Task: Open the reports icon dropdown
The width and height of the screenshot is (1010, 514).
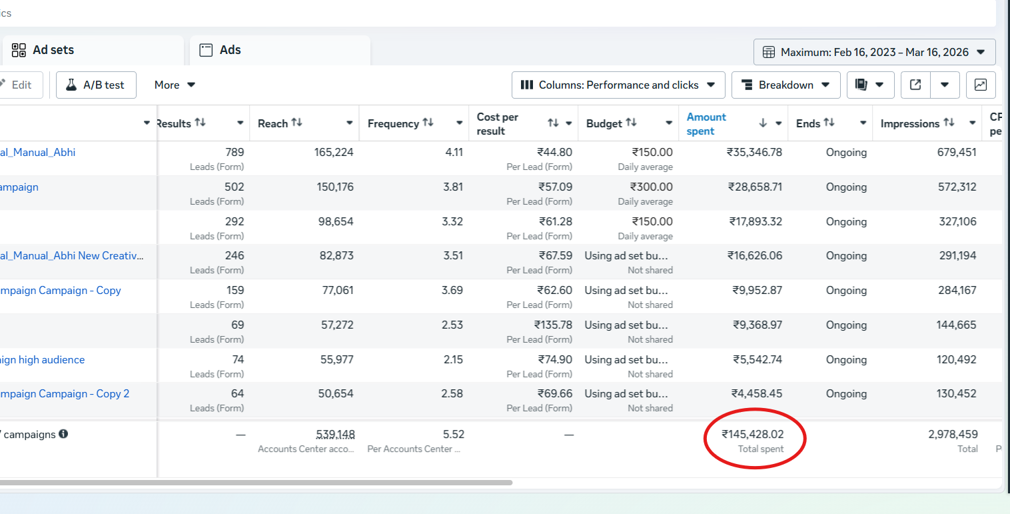Action: click(x=870, y=85)
